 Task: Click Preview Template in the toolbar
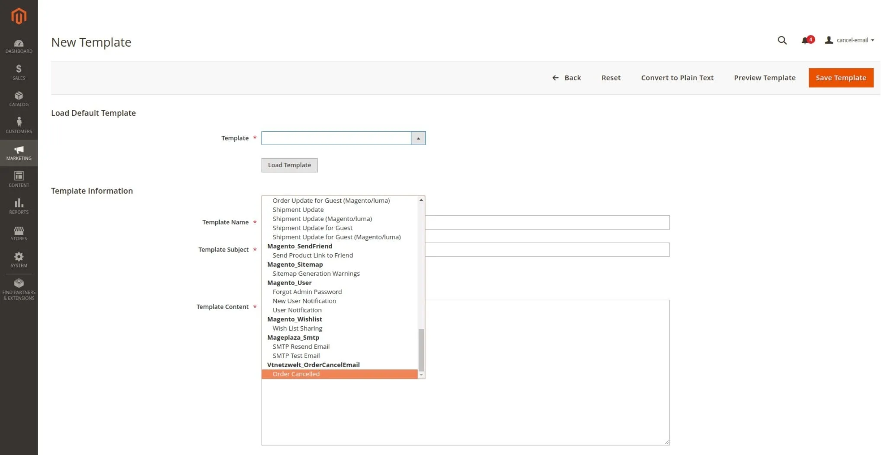(765, 78)
